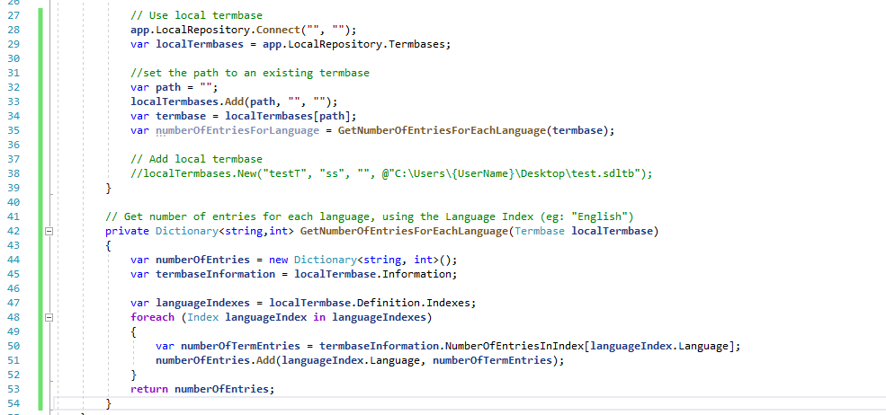
Task: Click 'Dictionary' return type on line 42
Action: coord(187,231)
